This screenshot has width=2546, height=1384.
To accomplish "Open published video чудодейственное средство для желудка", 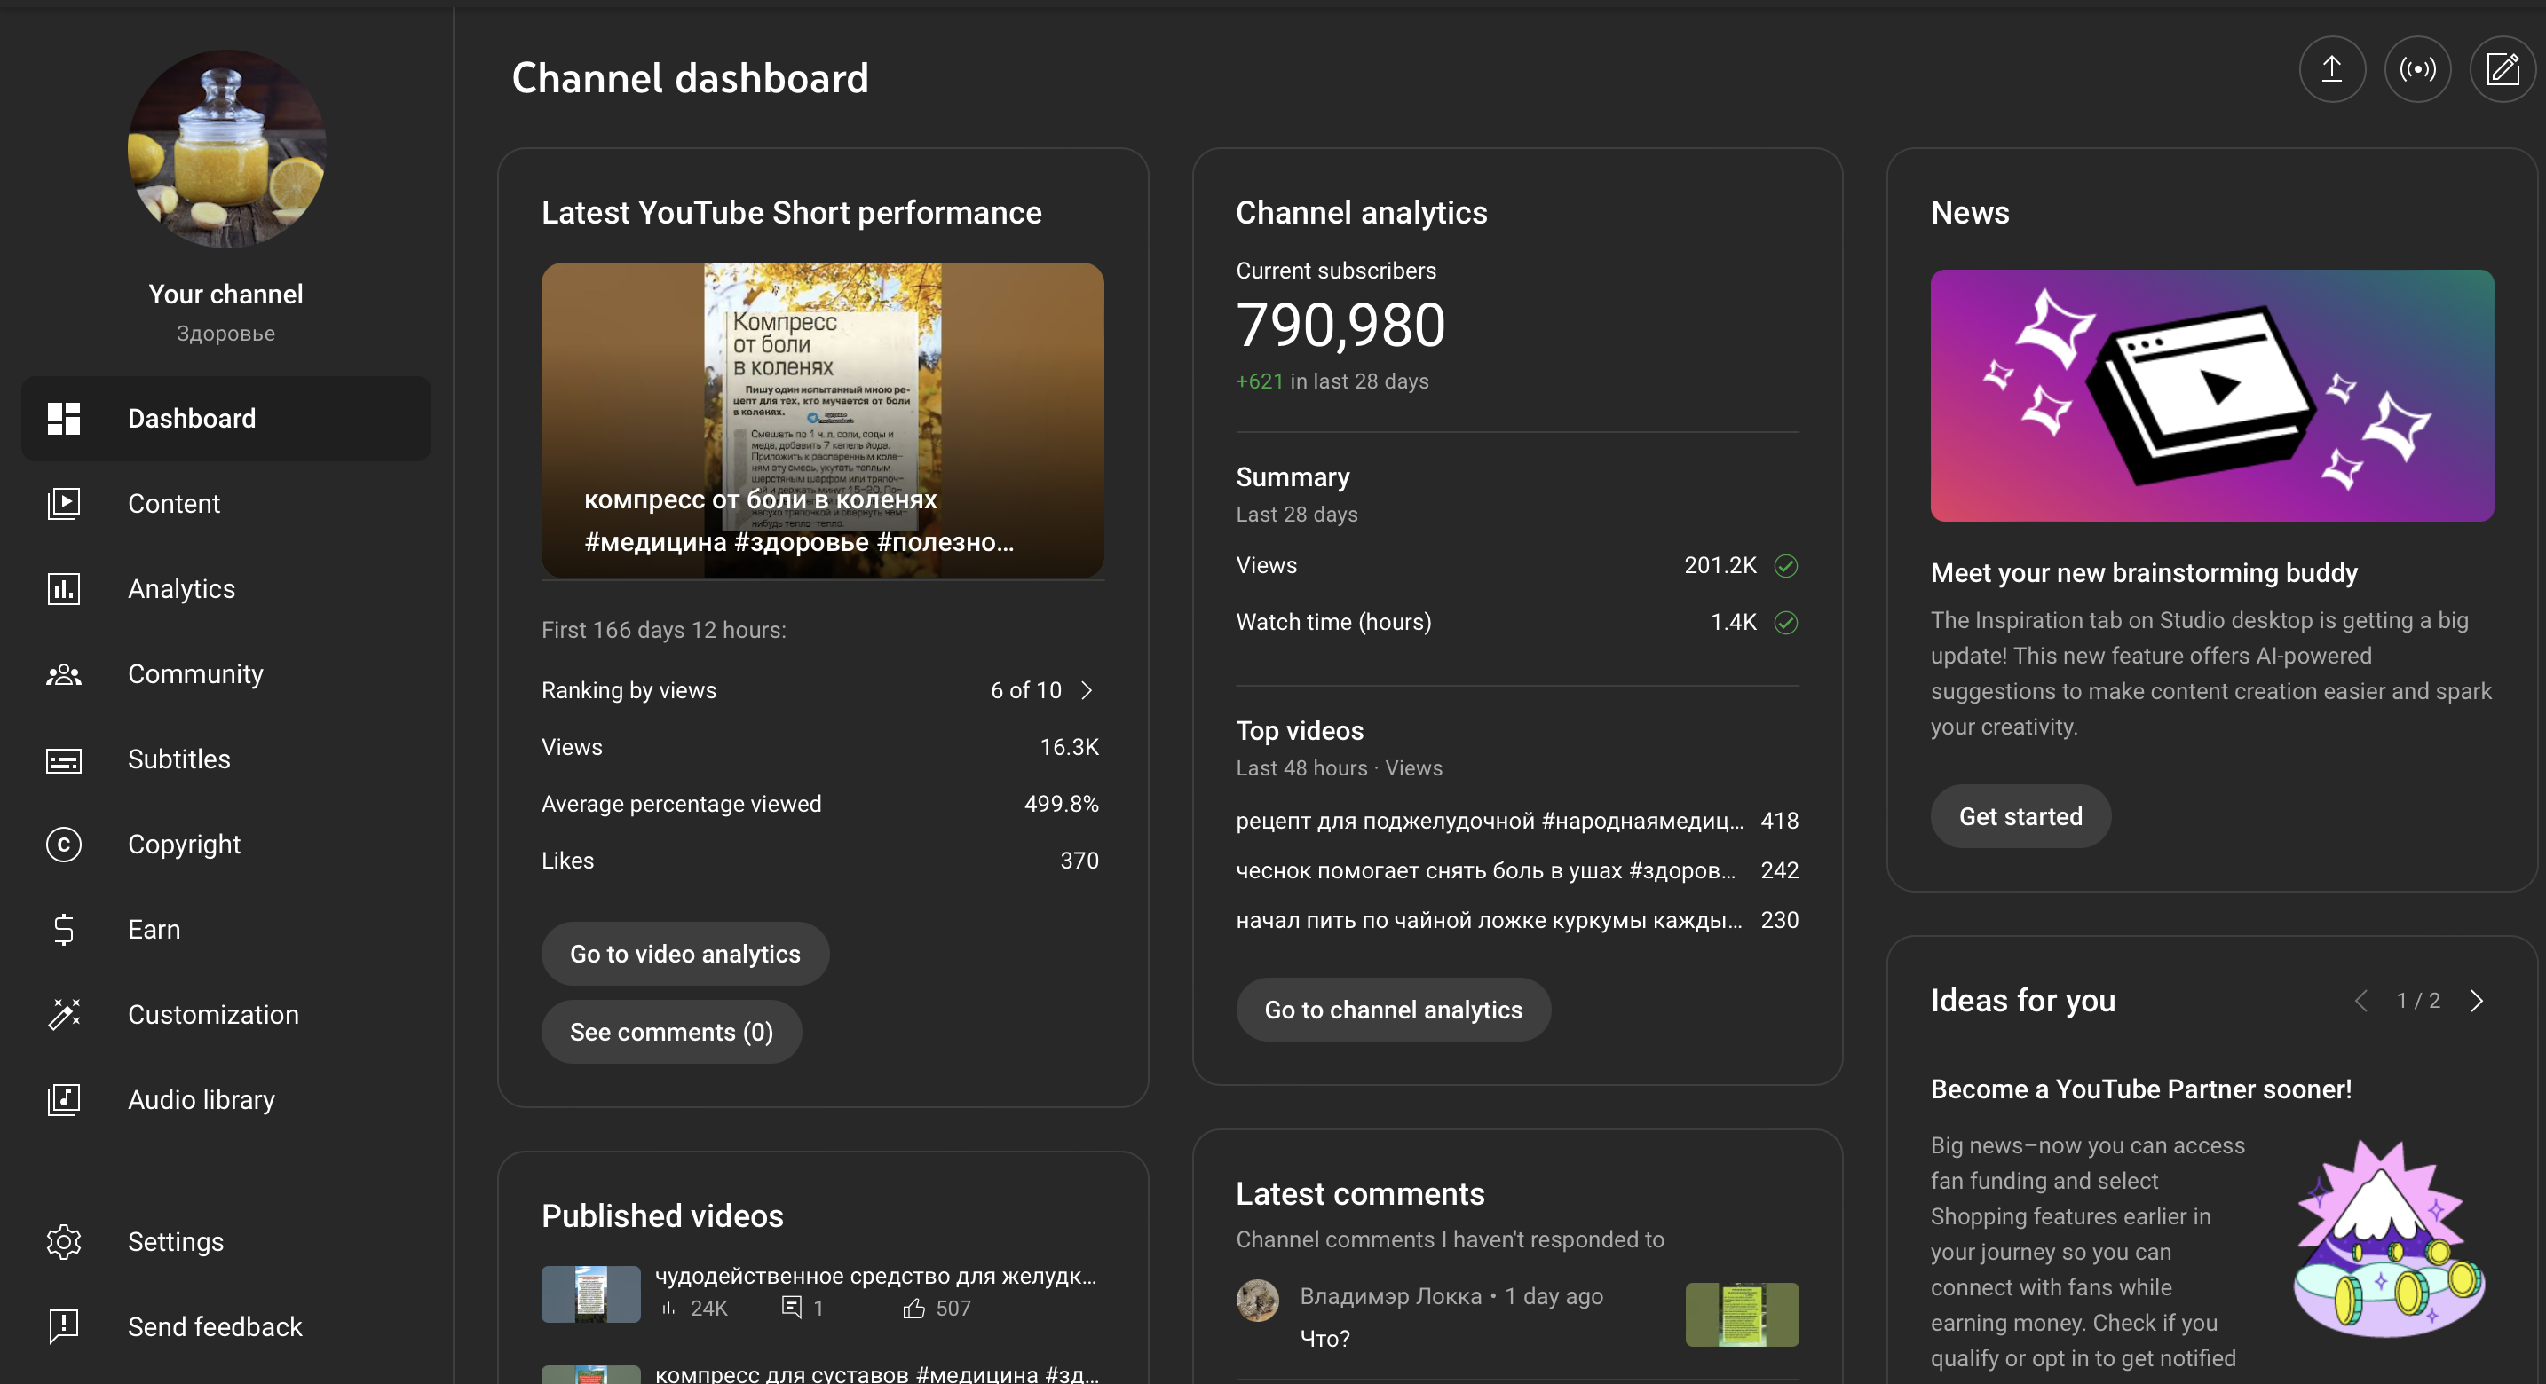I will (875, 1277).
